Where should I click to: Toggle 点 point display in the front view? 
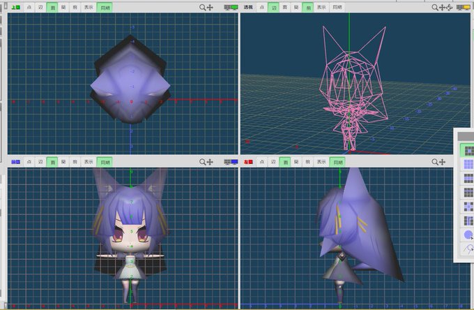[29, 162]
